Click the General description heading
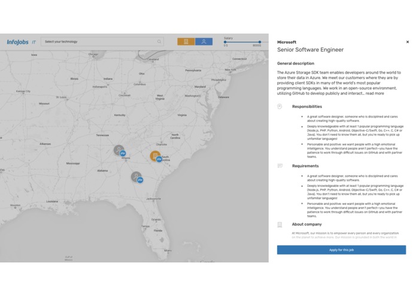The height and width of the screenshot is (296, 416). tap(296, 64)
